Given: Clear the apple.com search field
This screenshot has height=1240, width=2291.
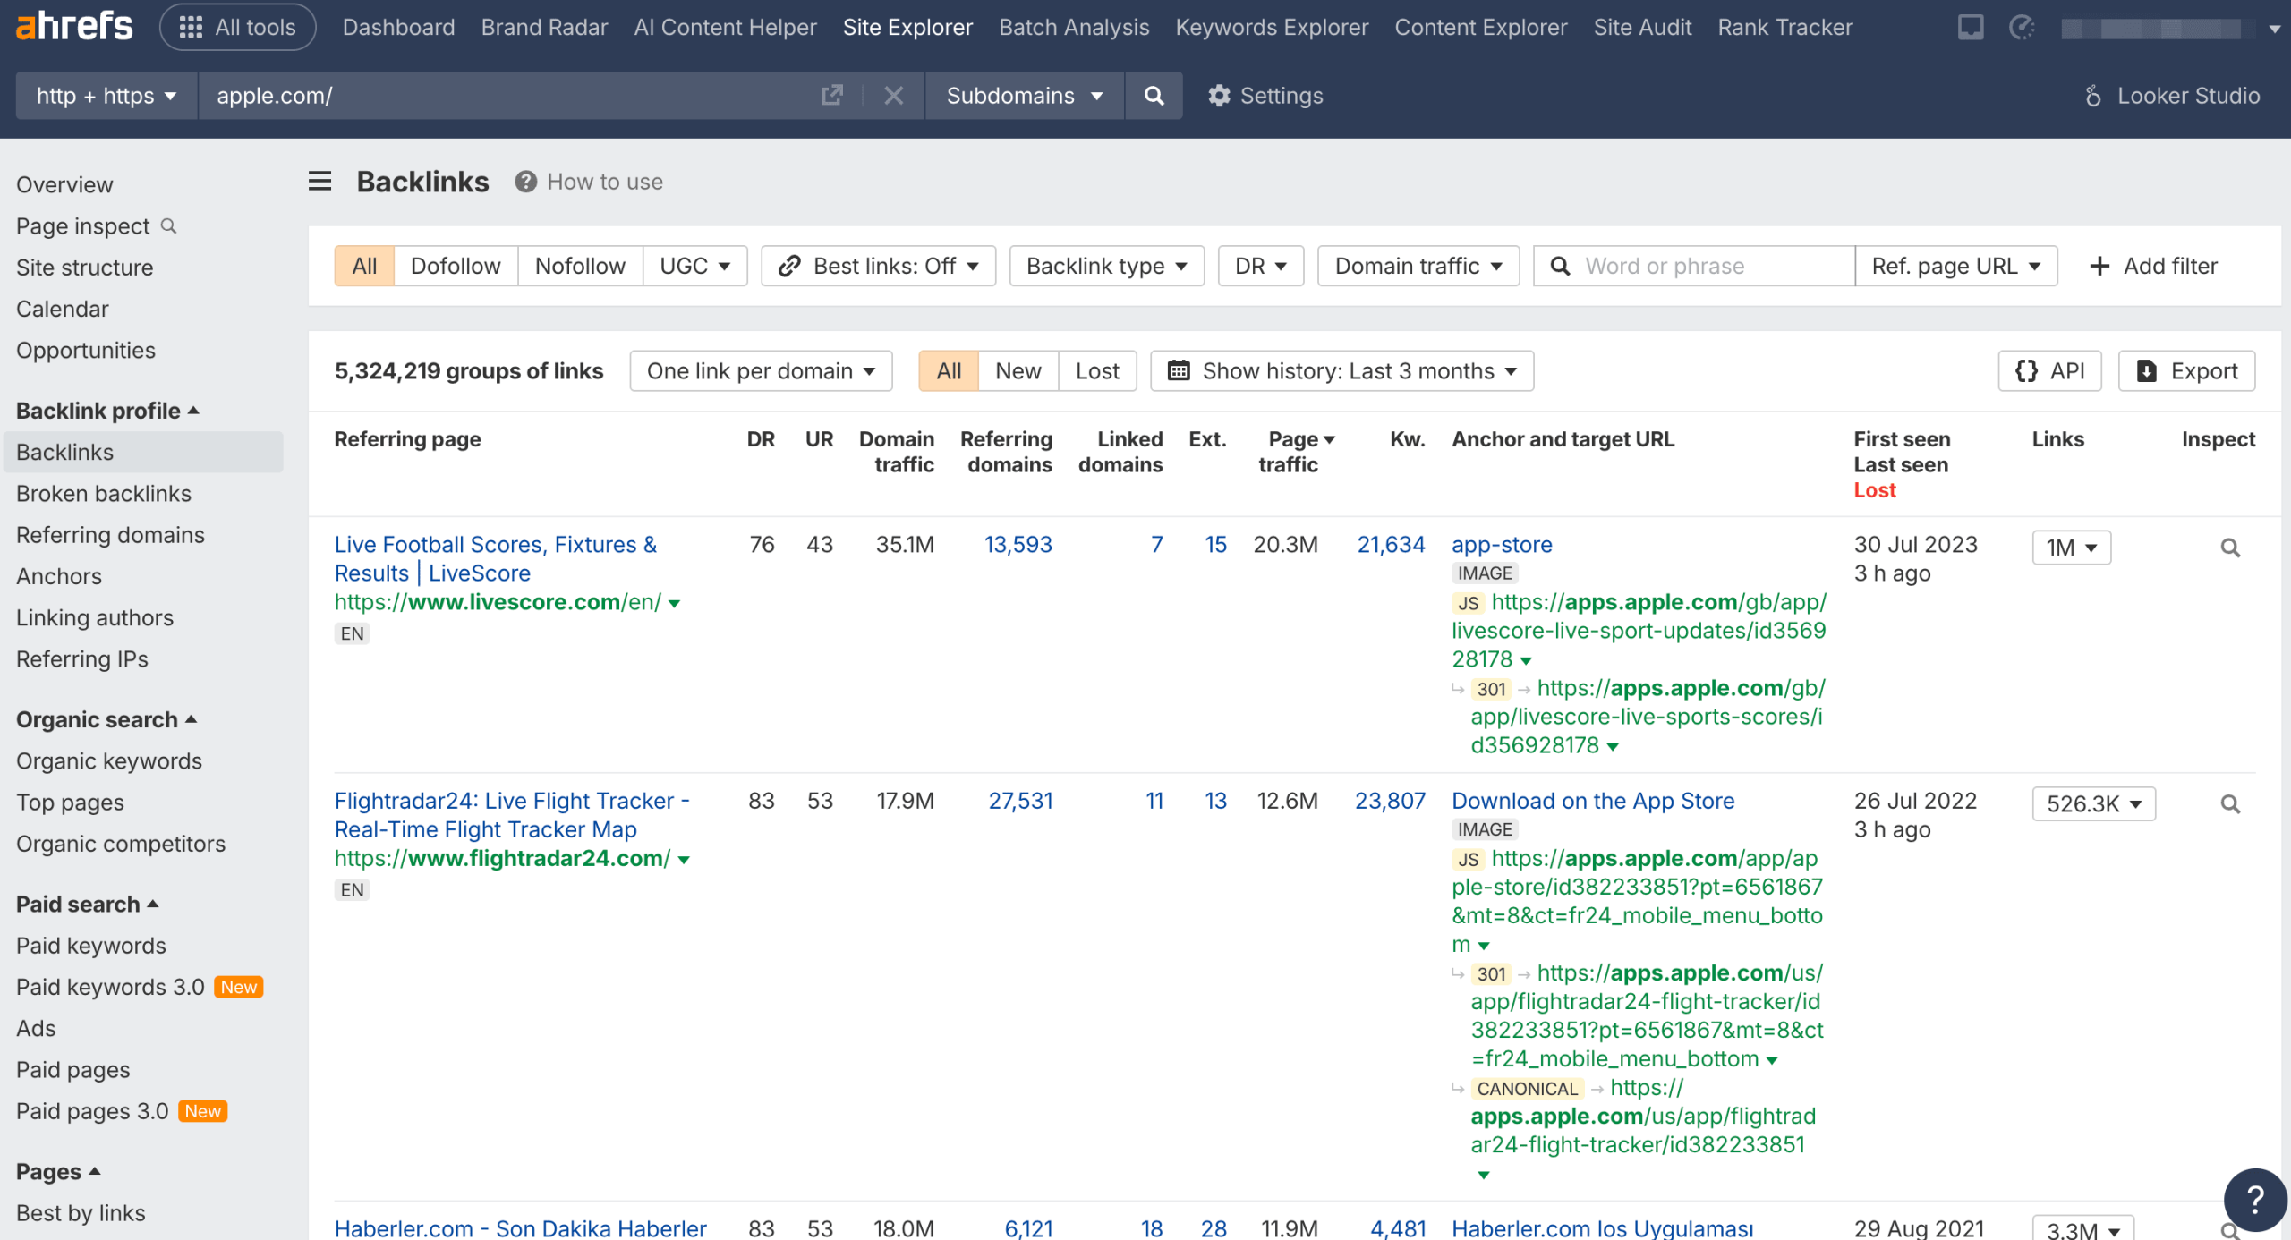Looking at the screenshot, I should [x=893, y=95].
